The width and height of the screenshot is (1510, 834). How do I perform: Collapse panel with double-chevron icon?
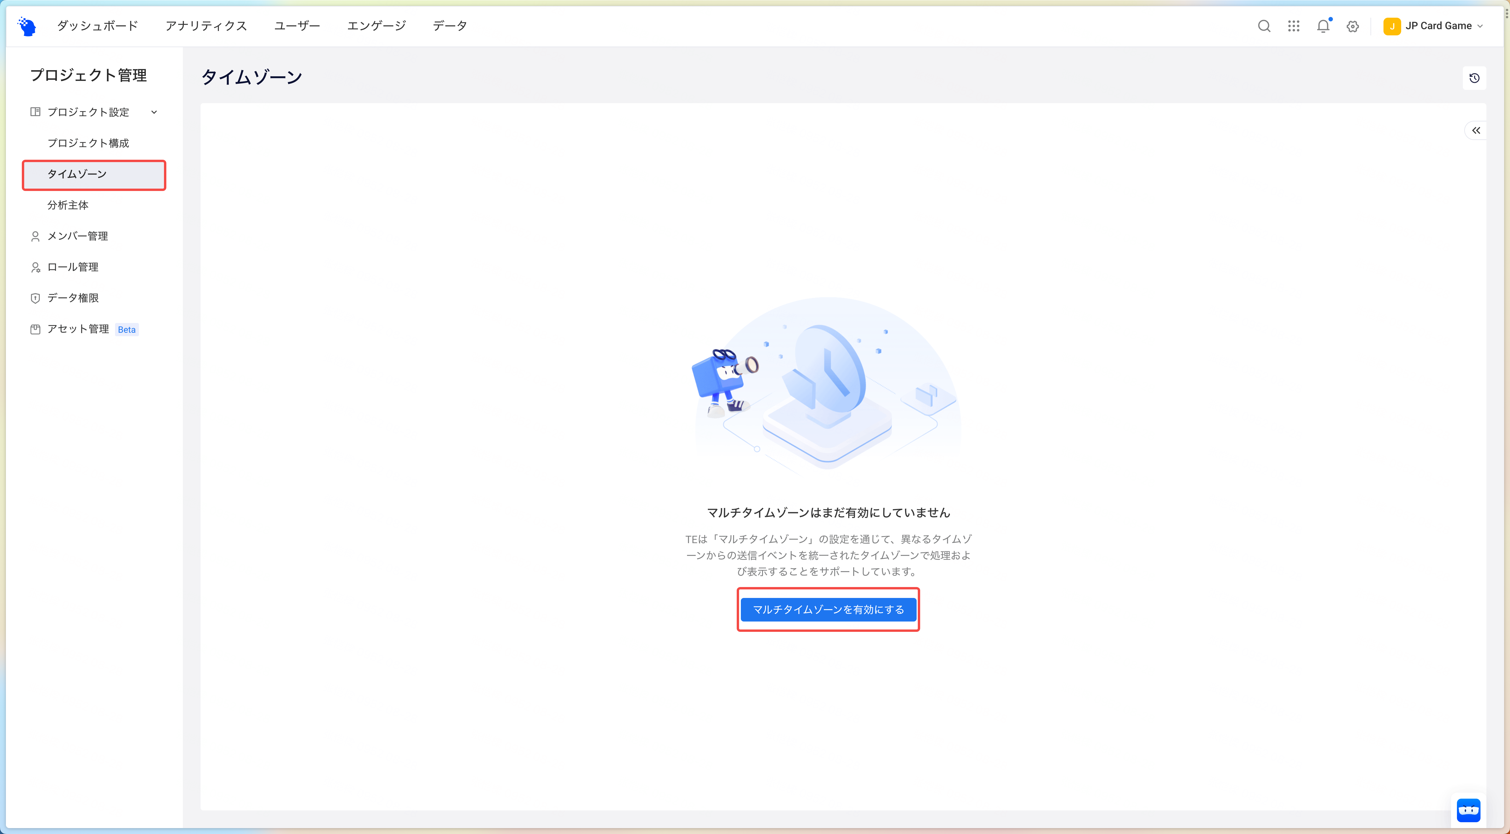[1475, 130]
